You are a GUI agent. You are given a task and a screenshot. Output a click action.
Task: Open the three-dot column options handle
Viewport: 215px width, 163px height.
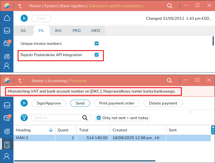[213, 130]
